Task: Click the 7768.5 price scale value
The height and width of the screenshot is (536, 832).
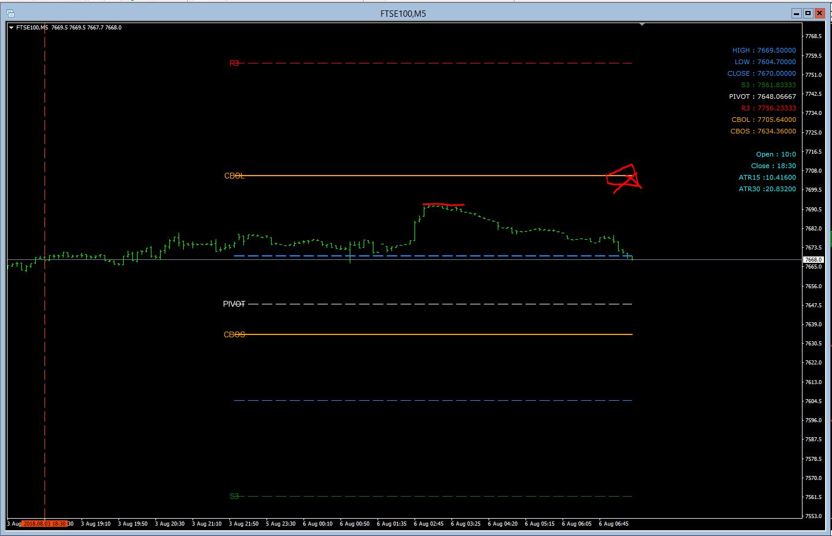Action: tap(813, 36)
